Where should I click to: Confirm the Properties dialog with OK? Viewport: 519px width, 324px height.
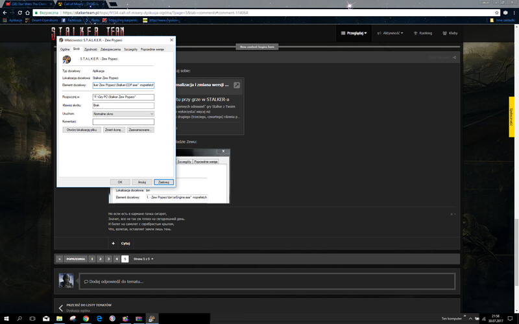click(120, 182)
